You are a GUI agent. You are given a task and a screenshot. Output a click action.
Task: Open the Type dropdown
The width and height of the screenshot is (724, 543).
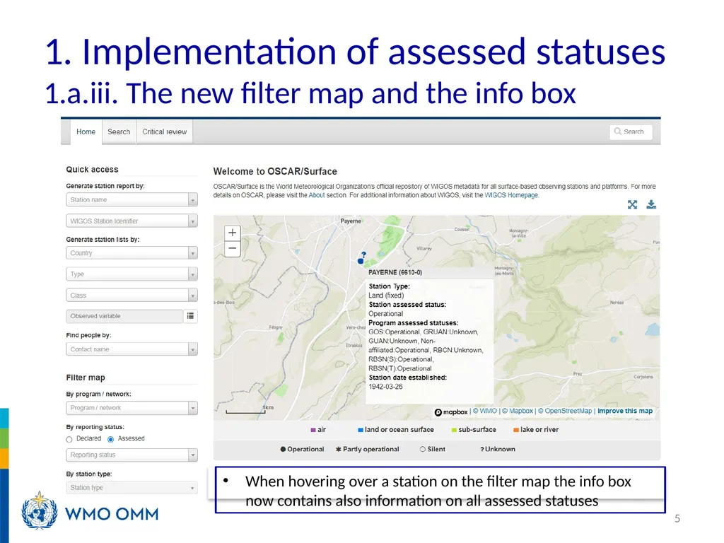[x=132, y=274]
